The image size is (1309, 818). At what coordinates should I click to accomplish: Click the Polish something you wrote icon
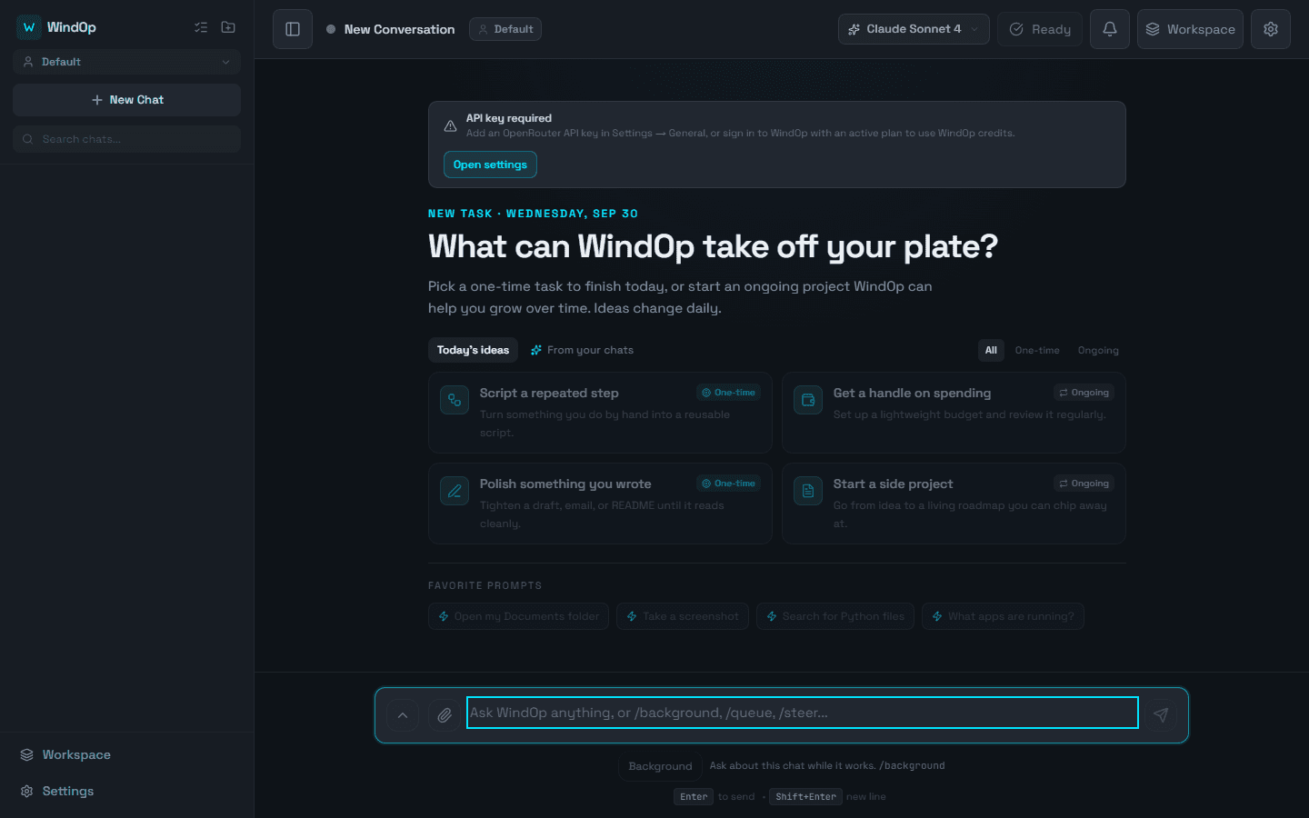(455, 491)
